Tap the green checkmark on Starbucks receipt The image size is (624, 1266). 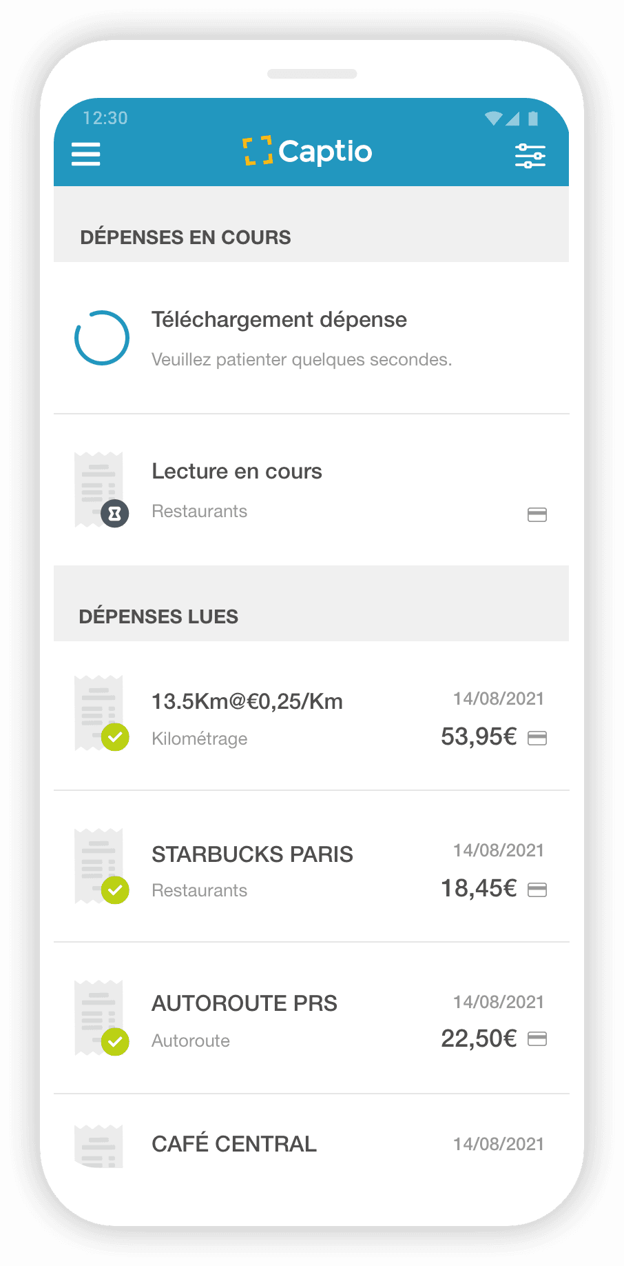click(x=115, y=890)
